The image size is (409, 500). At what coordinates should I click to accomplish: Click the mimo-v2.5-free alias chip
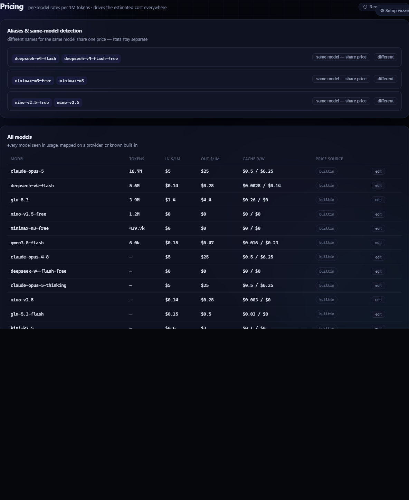click(x=32, y=102)
